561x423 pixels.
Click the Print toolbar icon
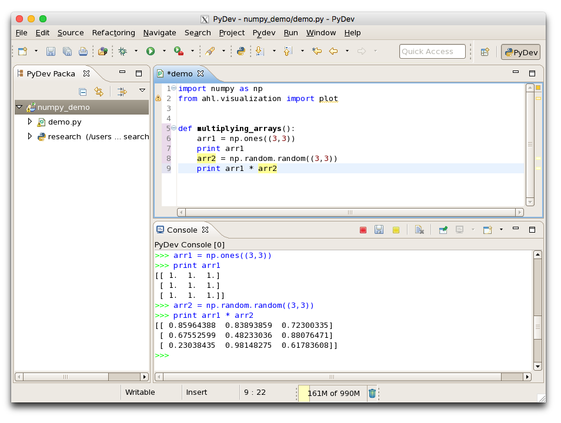[x=83, y=52]
